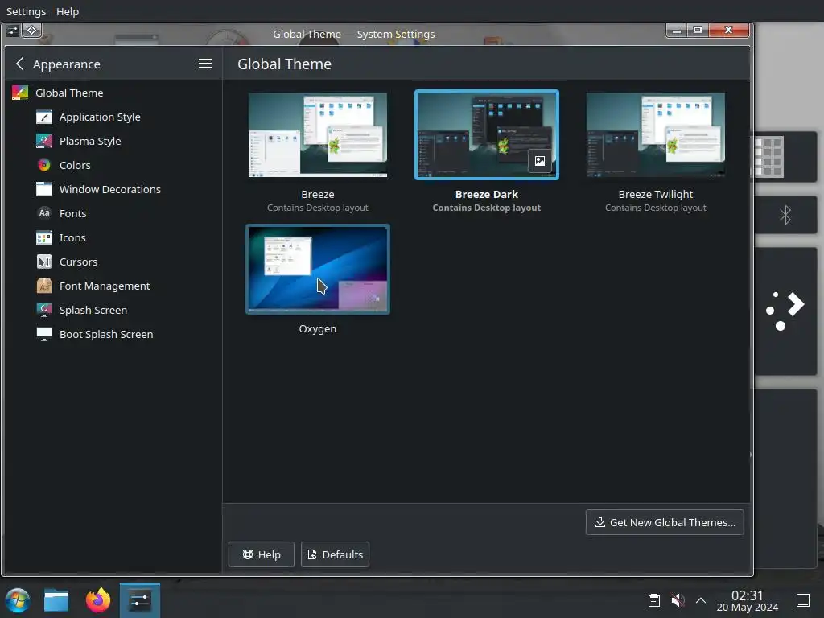Activate System Settings taskbar entry
Image resolution: width=824 pixels, height=618 pixels.
point(140,600)
